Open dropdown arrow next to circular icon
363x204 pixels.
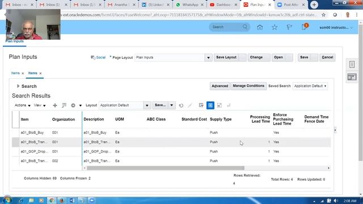[81, 106]
